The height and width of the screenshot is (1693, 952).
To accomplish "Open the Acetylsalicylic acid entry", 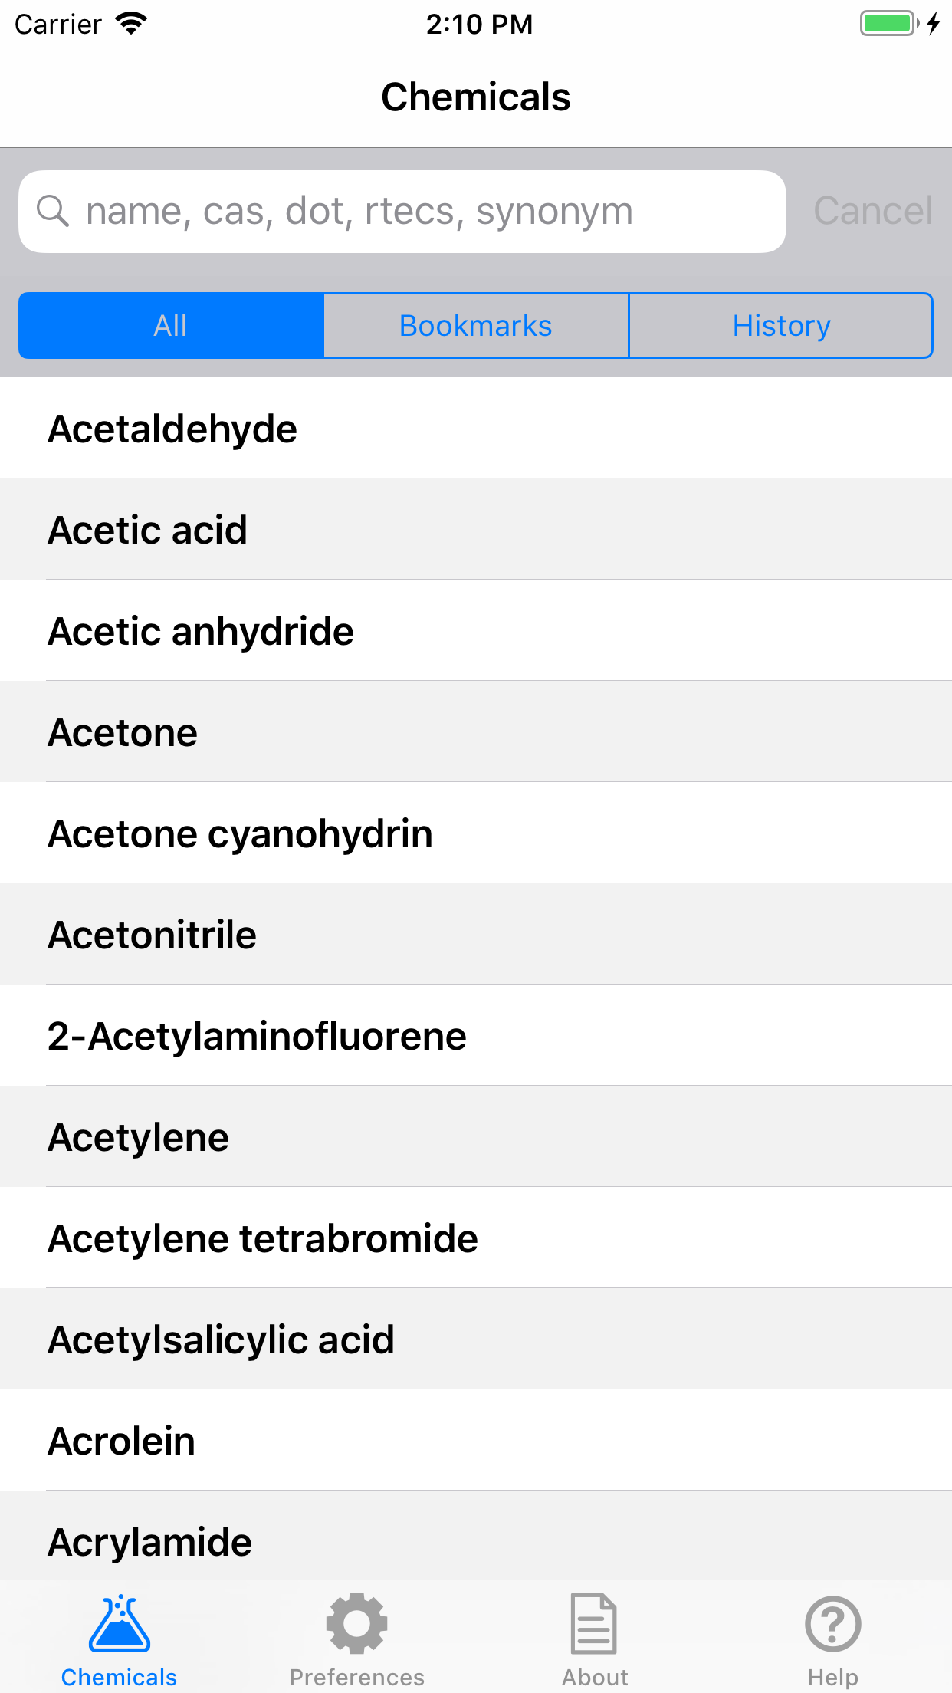I will click(475, 1339).
